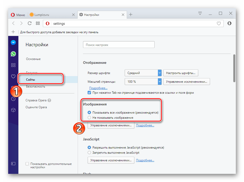Enable Показывать дополнительные настройки checkbox
The height and width of the screenshot is (182, 244).
(27, 164)
